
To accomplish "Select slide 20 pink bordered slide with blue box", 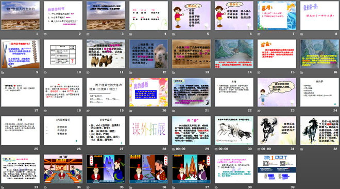I will tap(148, 92).
